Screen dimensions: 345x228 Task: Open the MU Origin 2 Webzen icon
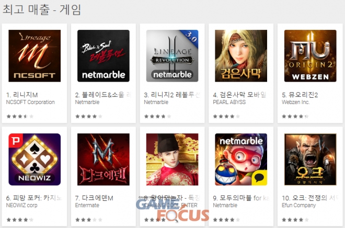tap(310, 56)
